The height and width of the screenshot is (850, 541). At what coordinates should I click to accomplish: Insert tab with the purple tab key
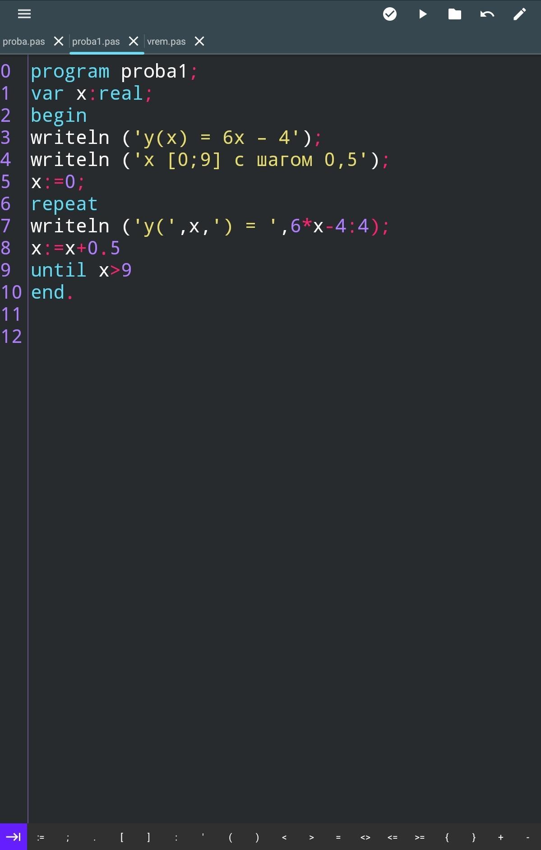coord(14,837)
